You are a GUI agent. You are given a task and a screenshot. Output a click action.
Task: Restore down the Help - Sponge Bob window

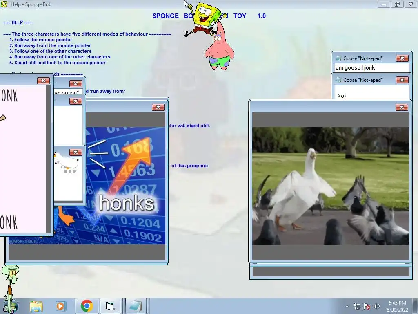397,4
